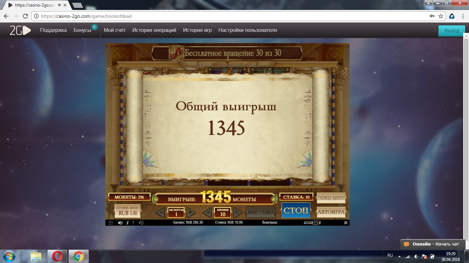Open История игр page

click(x=197, y=30)
